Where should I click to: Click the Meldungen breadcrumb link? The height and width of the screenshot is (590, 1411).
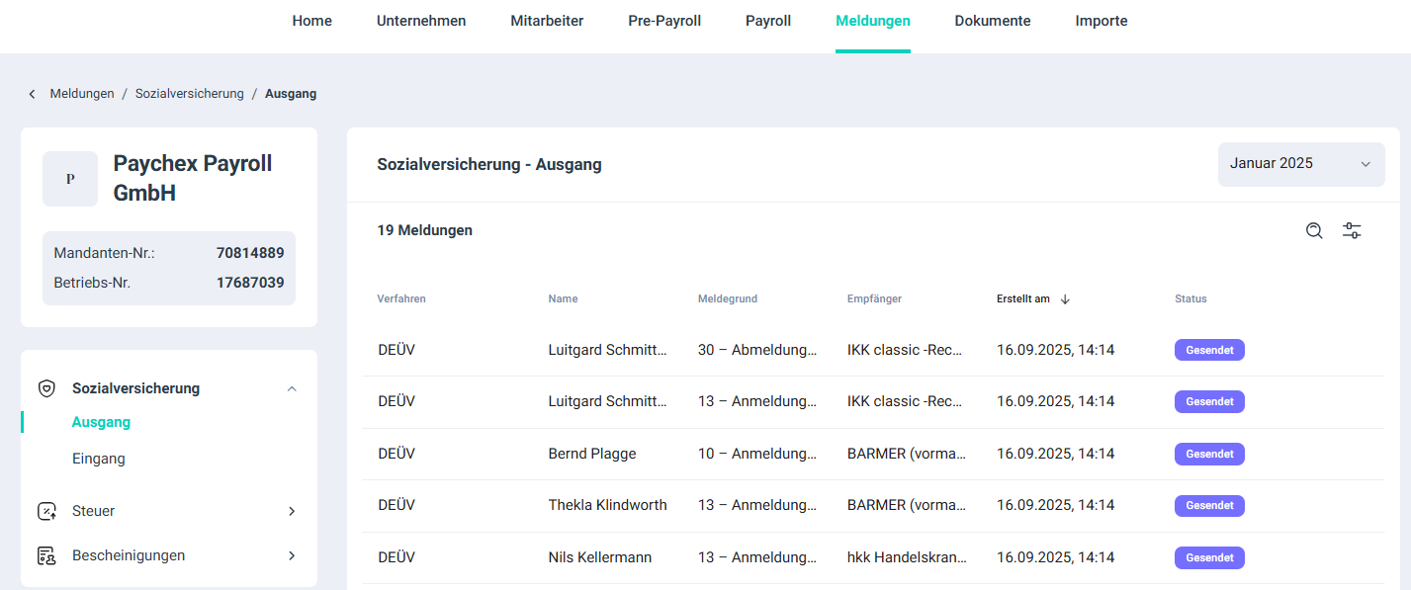82,94
